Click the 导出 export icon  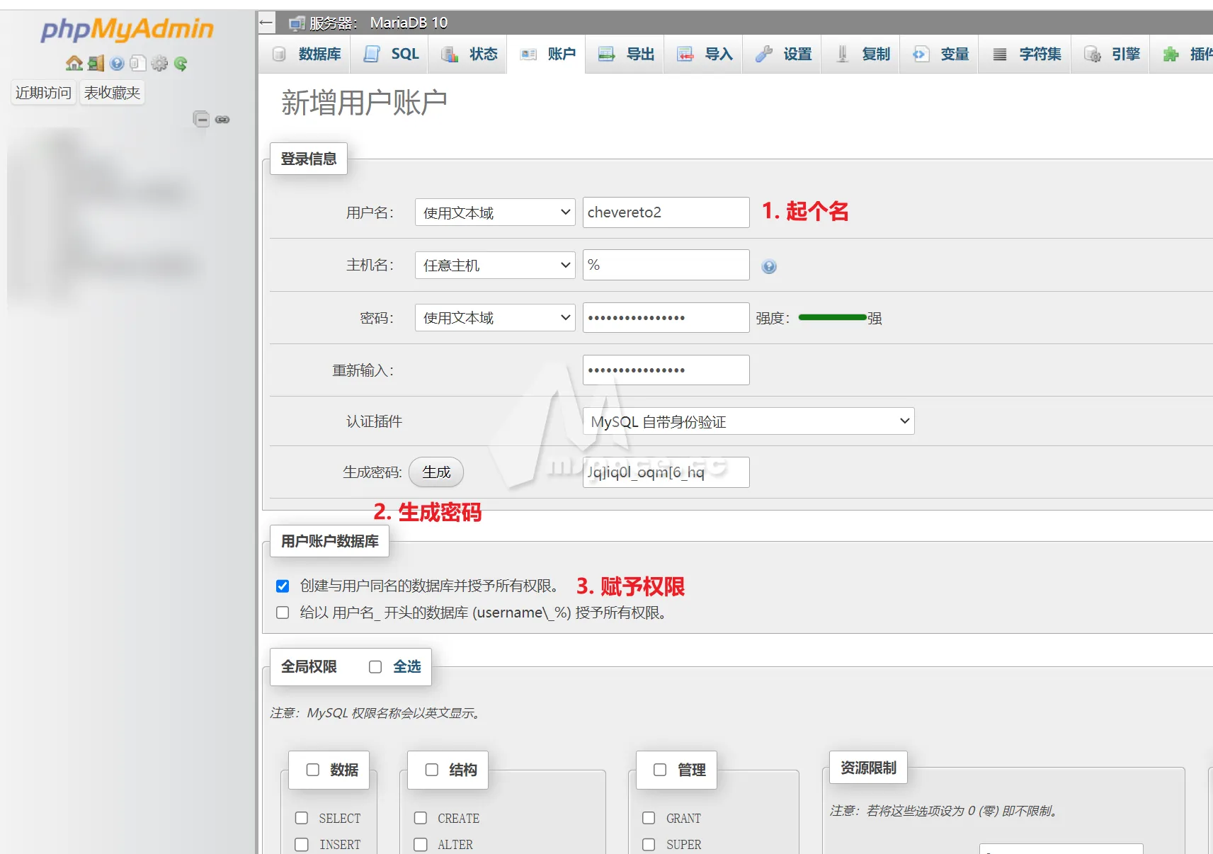pos(607,54)
